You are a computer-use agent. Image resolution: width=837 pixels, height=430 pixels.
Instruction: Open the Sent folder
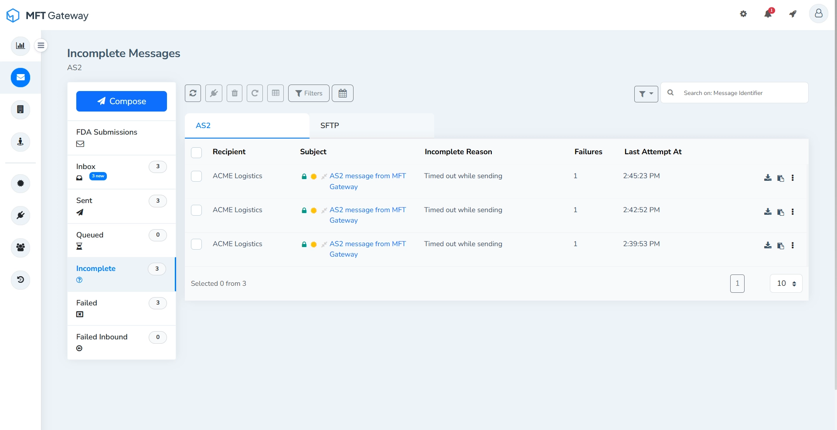(x=122, y=206)
